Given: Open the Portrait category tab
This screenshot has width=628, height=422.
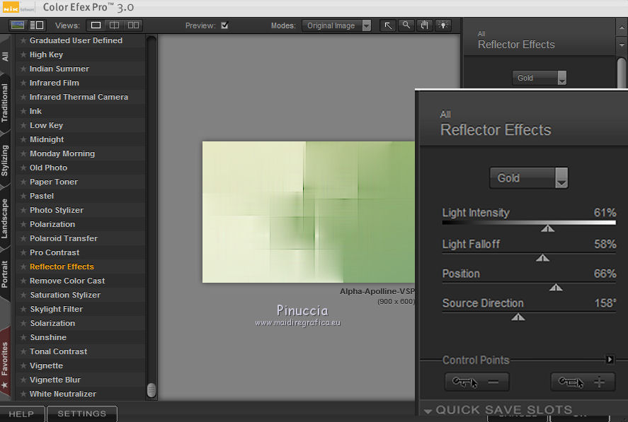Looking at the screenshot, I should (5, 274).
